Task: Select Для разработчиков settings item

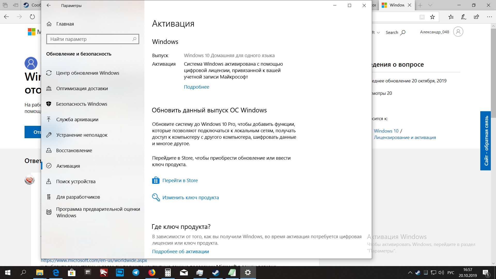Action: click(x=78, y=197)
